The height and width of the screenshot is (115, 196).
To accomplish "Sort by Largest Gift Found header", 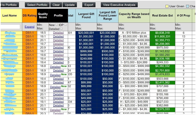I will pyautogui.click(x=86, y=15).
